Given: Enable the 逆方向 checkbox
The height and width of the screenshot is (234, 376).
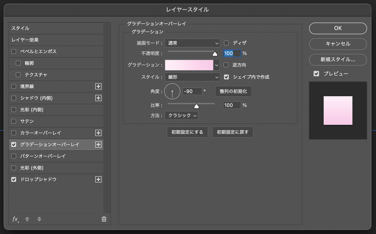Looking at the screenshot, I should click(226, 65).
